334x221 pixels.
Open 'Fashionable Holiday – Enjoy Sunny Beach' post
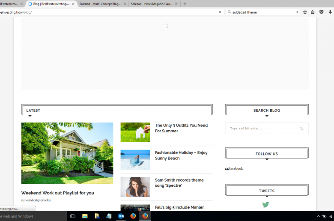tap(181, 155)
